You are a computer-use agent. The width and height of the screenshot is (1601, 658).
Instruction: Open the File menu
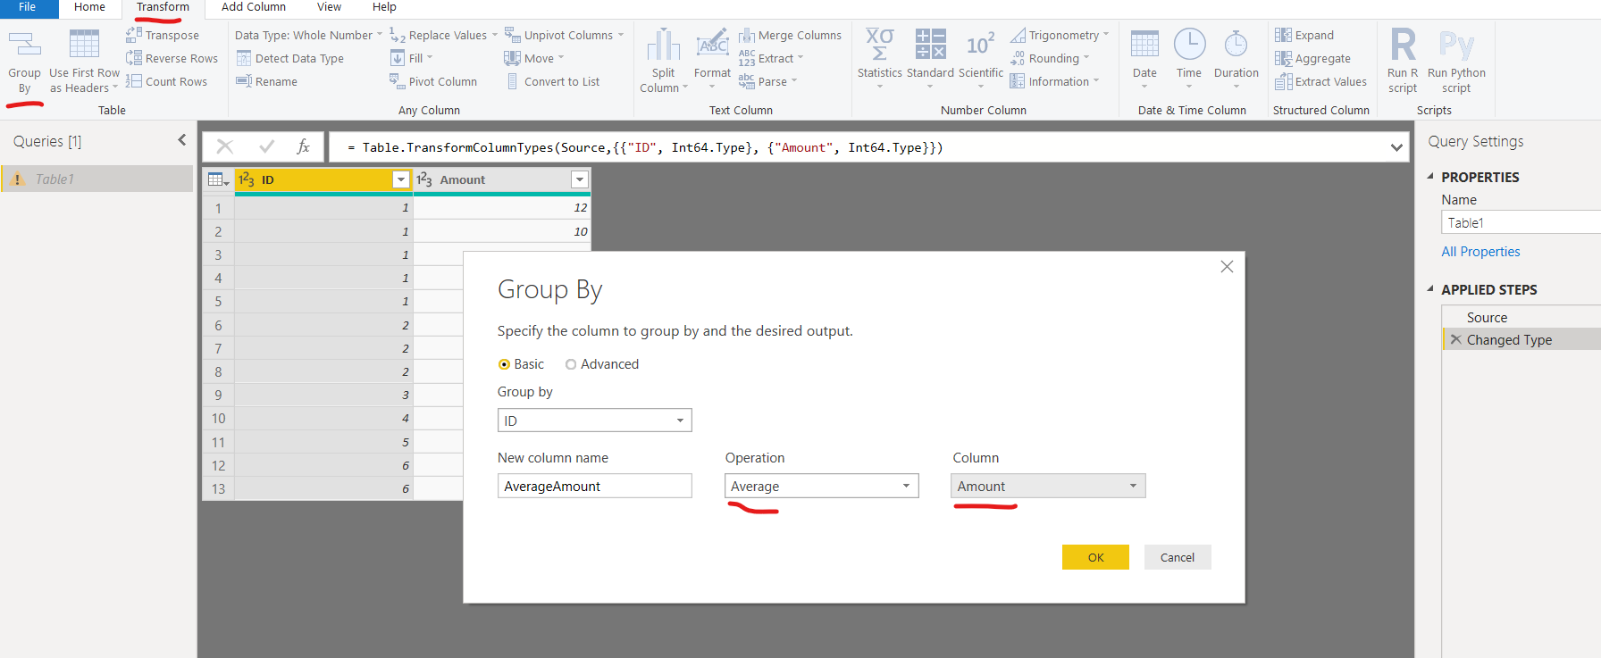(28, 7)
